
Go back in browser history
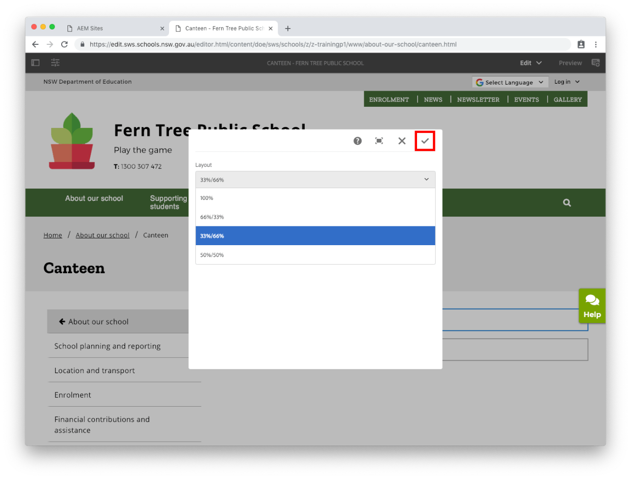click(x=35, y=44)
